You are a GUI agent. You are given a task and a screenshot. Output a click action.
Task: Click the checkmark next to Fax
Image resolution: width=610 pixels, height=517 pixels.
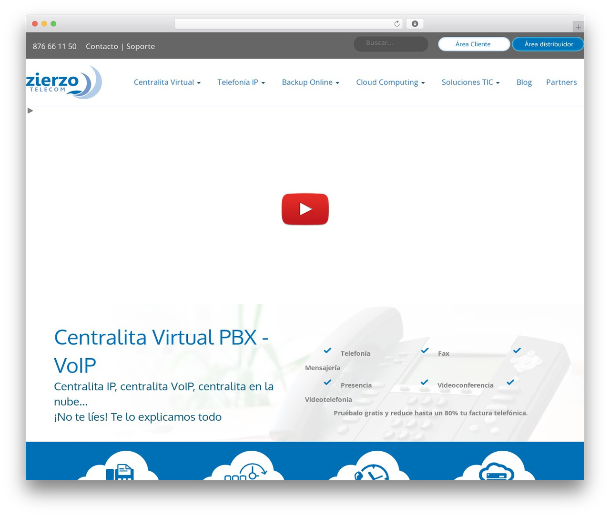point(425,350)
